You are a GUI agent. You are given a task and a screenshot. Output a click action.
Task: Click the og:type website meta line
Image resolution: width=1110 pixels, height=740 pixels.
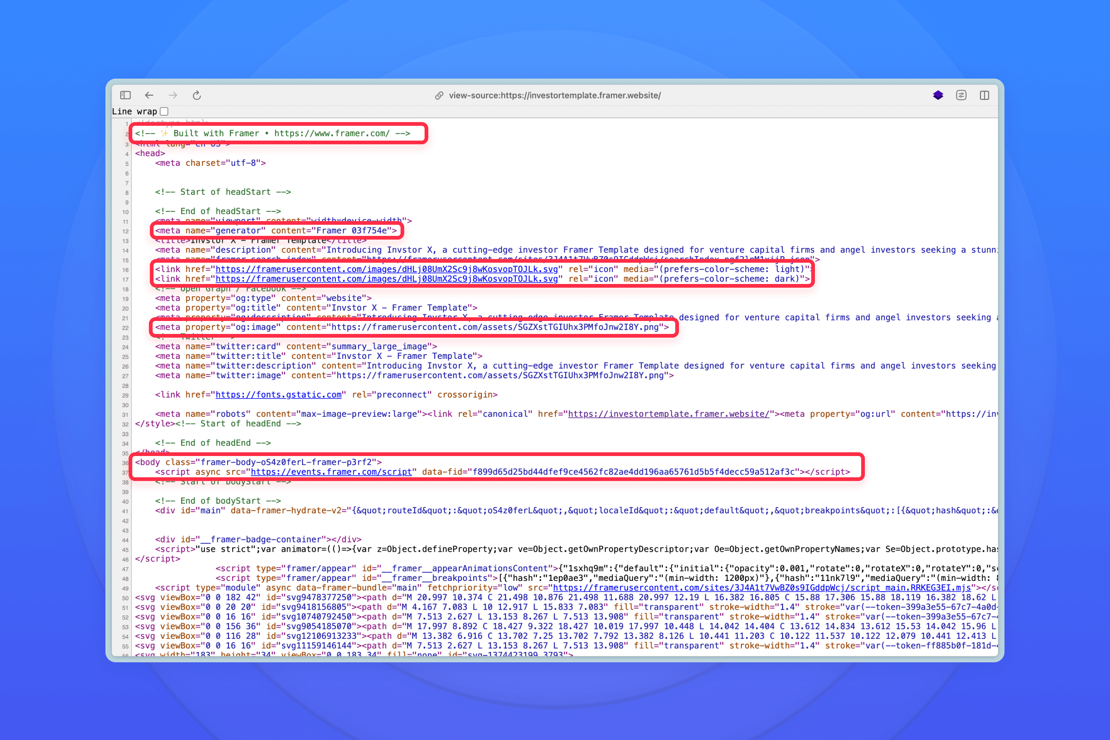(x=263, y=298)
